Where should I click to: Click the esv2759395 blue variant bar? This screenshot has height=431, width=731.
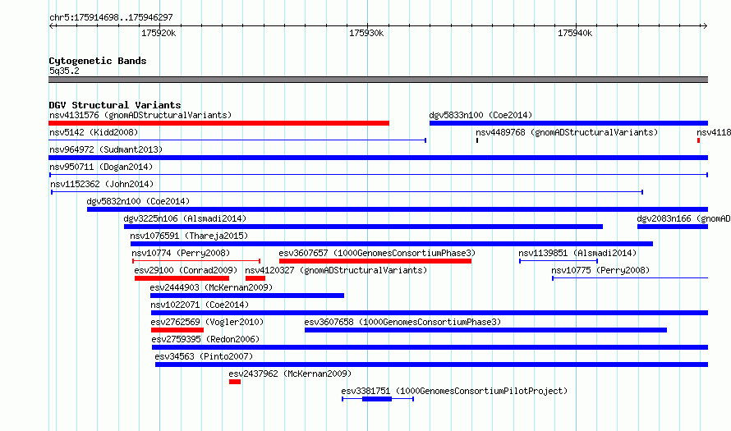point(430,347)
